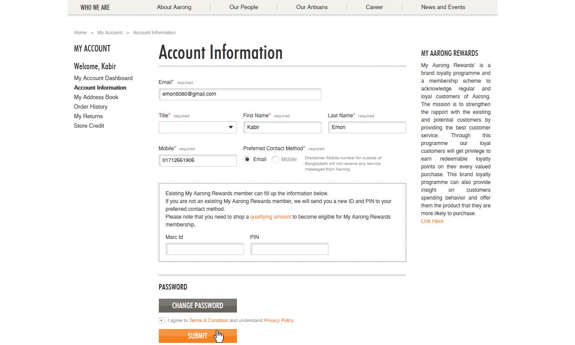Click the MY ACCOUNT sidebar heading
Viewport: 575px width, 345px height.
click(x=92, y=48)
